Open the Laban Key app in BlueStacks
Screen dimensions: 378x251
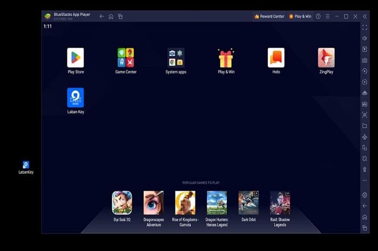[x=76, y=97]
